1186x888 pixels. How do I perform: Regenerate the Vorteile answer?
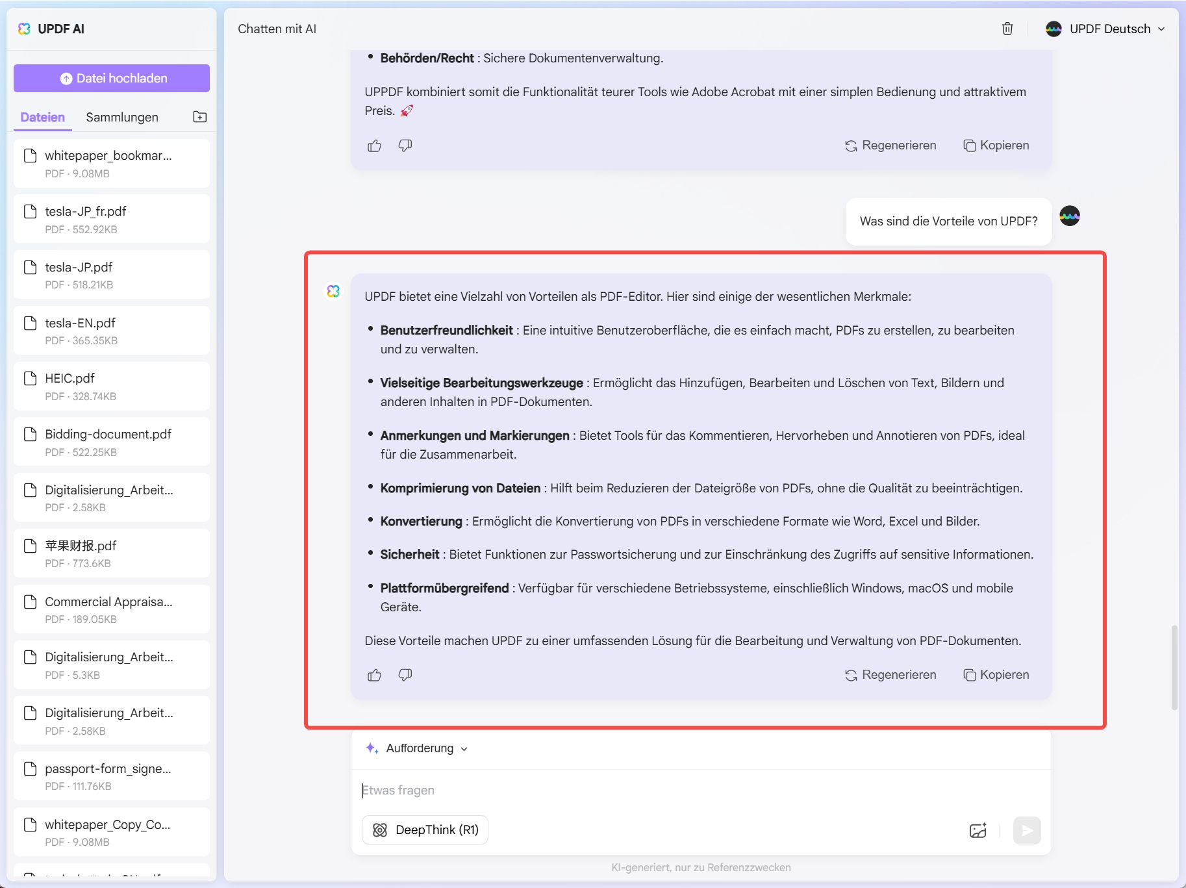pos(890,675)
